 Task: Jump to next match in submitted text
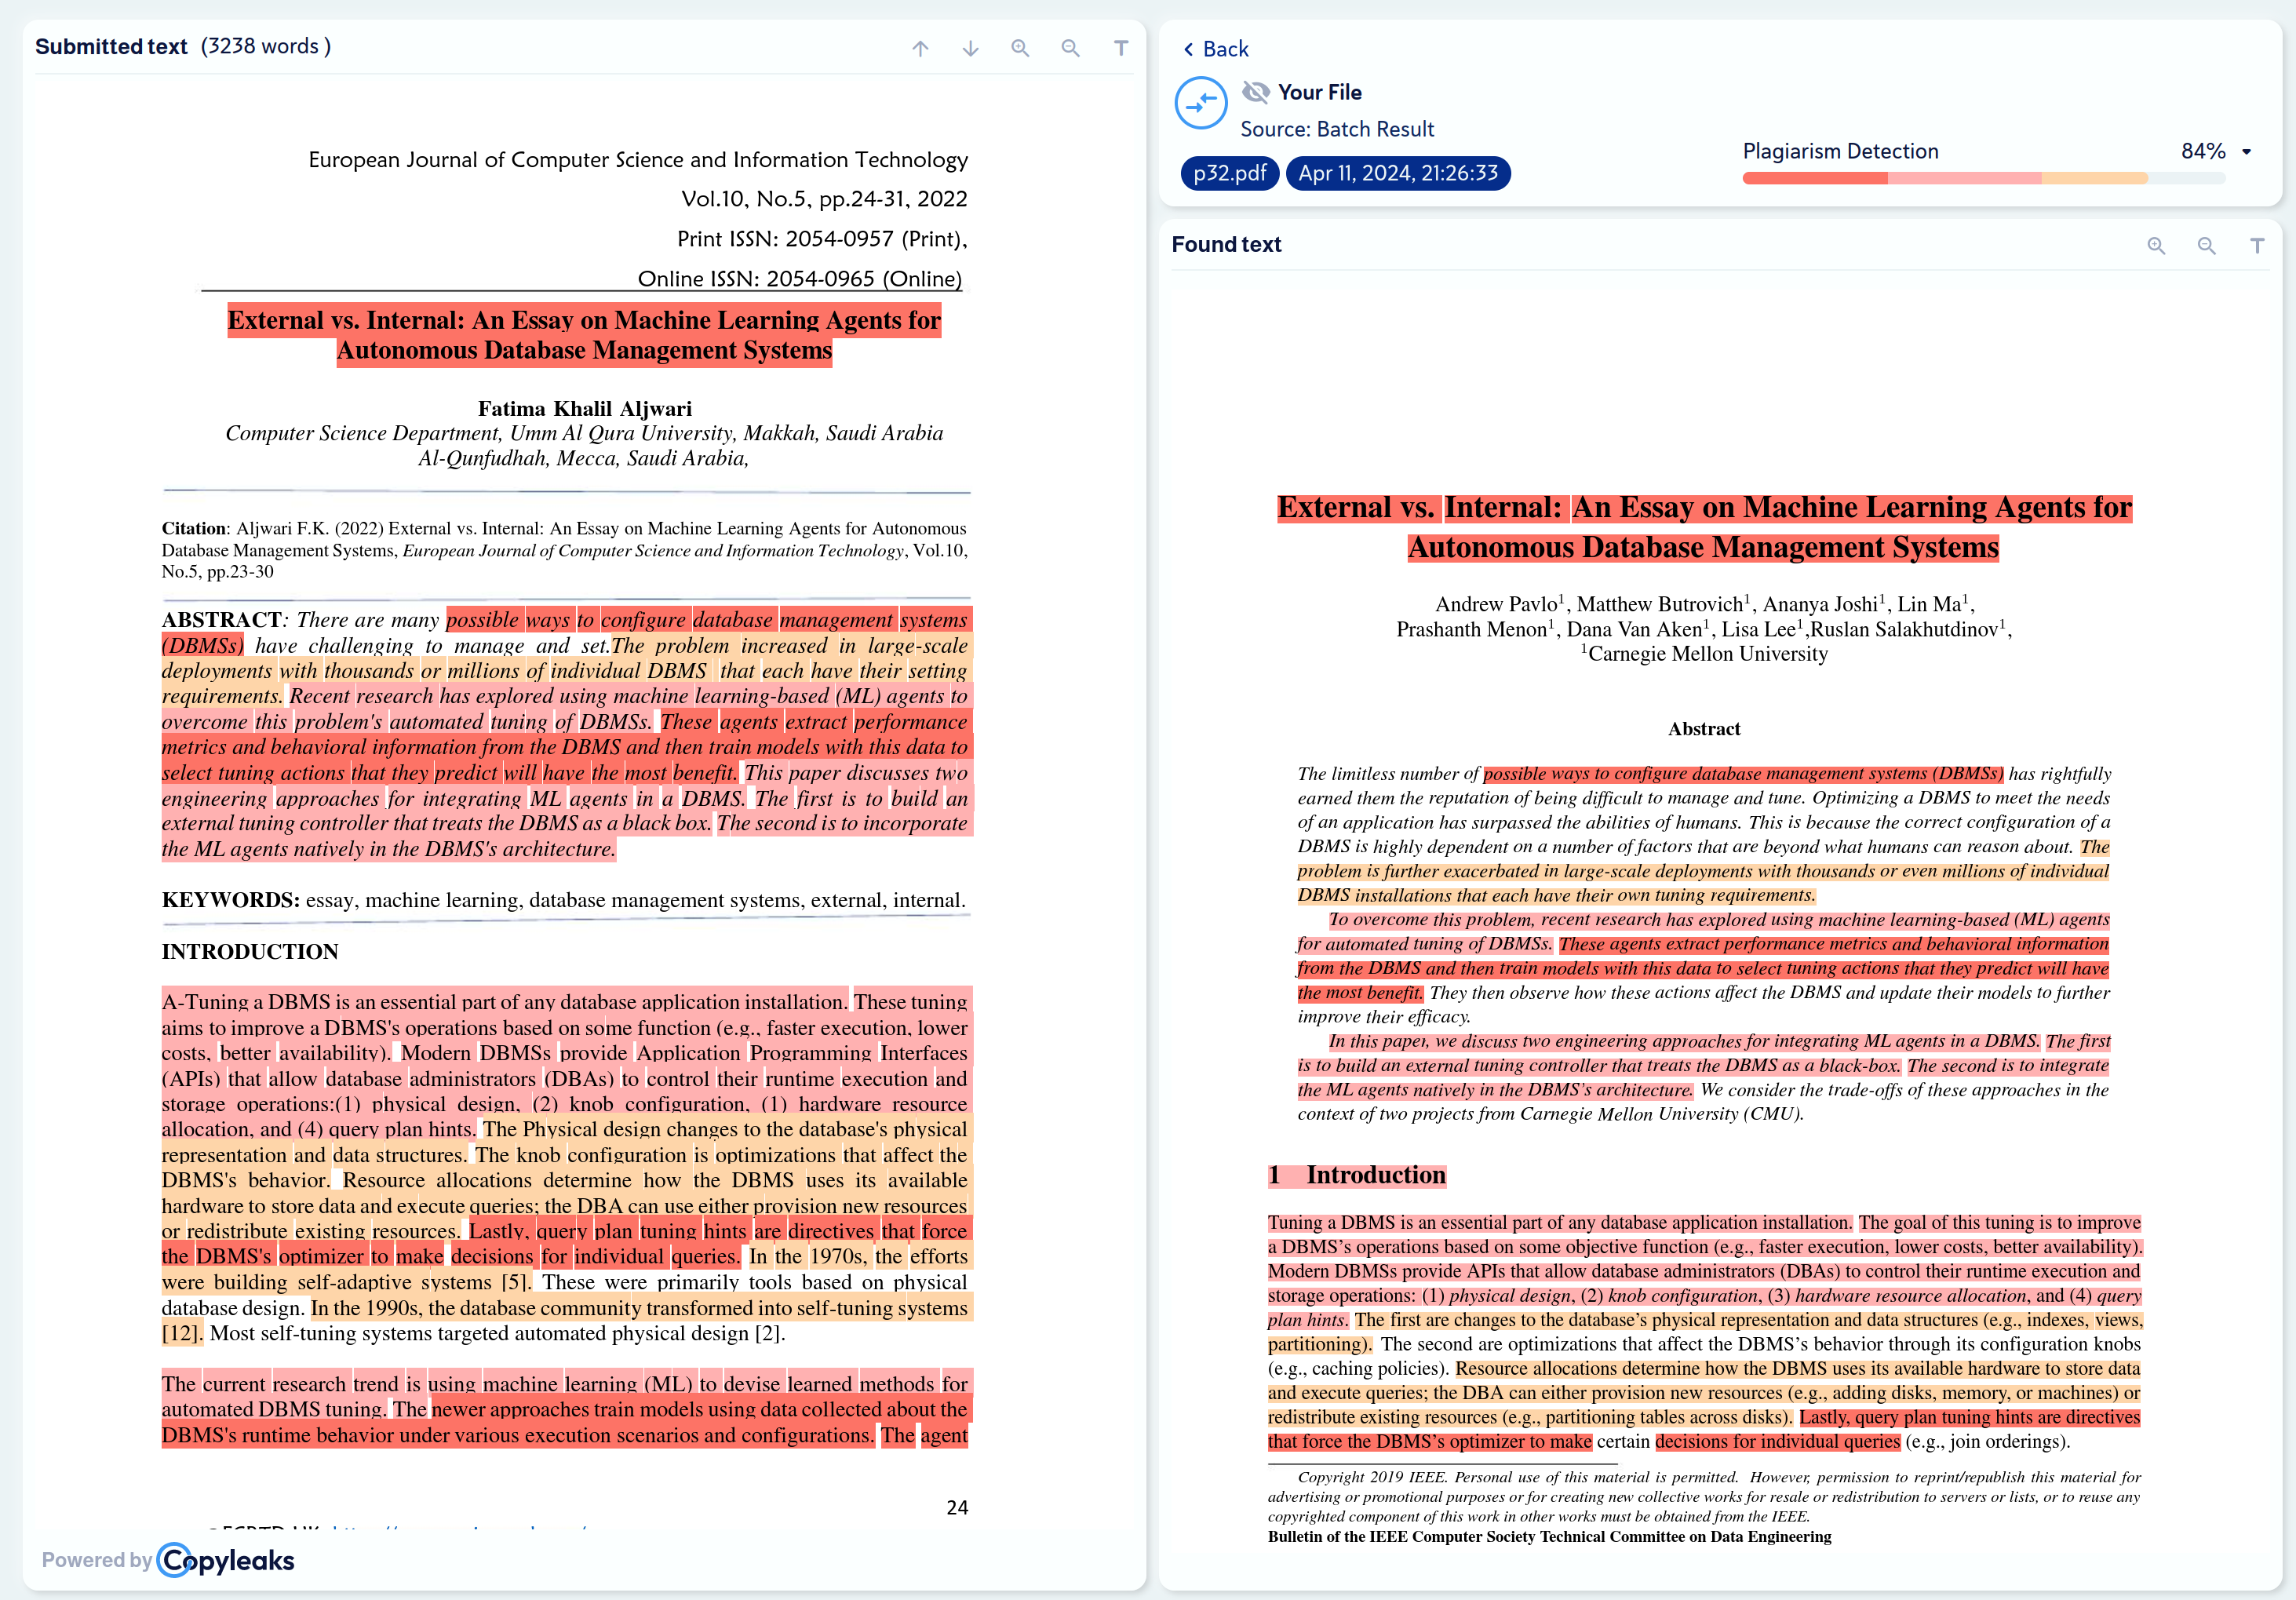tap(970, 48)
